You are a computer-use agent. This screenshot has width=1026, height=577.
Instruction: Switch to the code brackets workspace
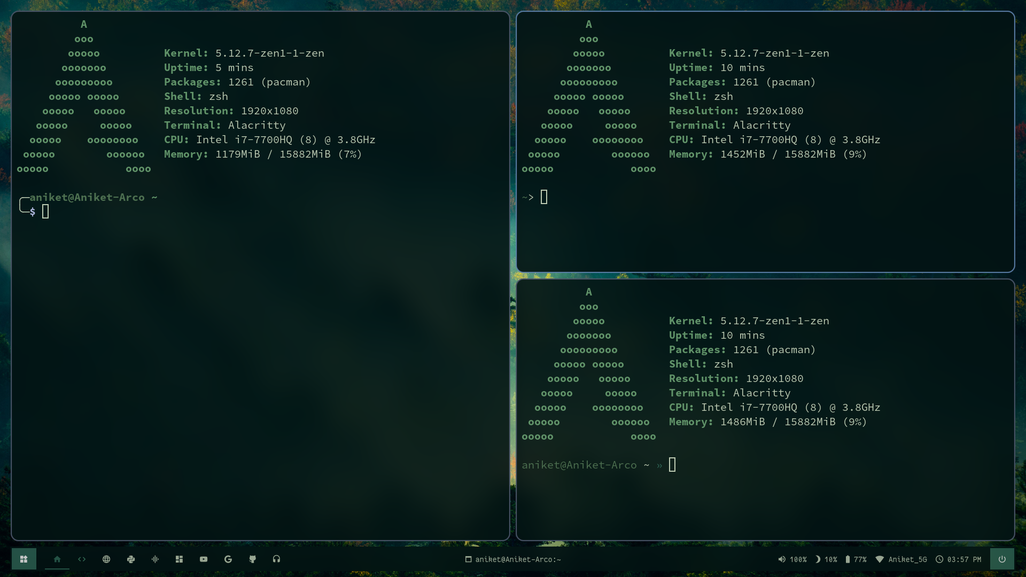(82, 559)
